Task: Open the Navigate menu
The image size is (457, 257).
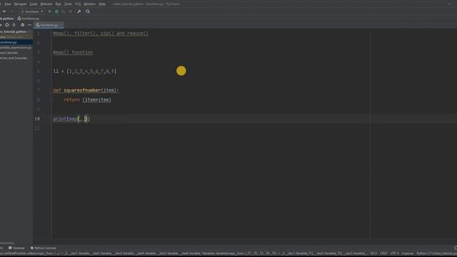Action: pyautogui.click(x=21, y=4)
